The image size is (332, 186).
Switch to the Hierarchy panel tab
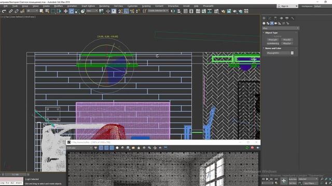point(275,19)
